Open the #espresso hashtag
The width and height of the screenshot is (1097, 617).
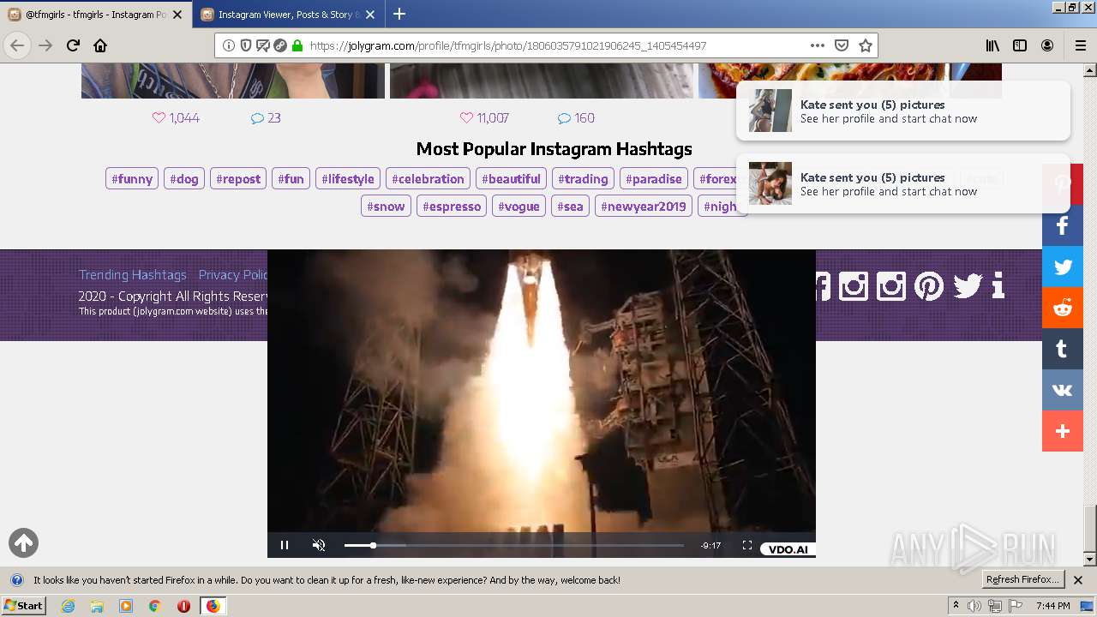(452, 207)
